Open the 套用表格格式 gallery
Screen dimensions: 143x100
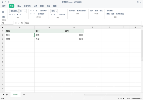click(x=82, y=11)
